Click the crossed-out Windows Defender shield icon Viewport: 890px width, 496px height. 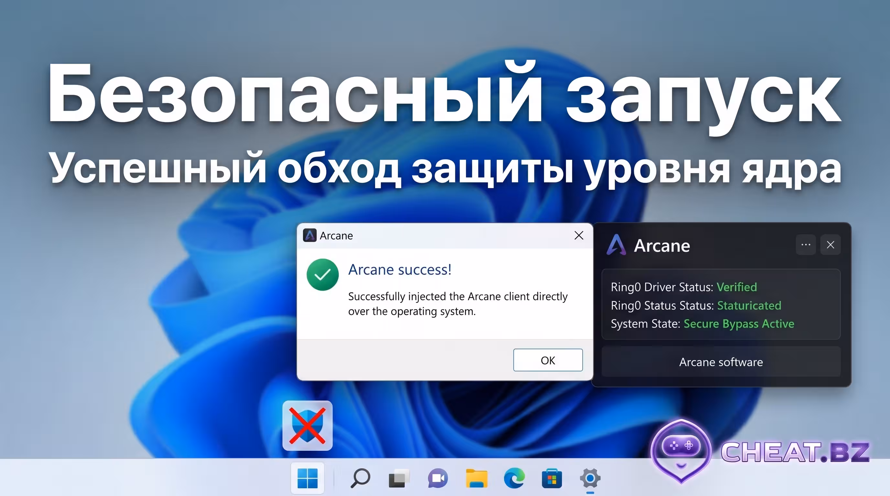click(x=307, y=425)
